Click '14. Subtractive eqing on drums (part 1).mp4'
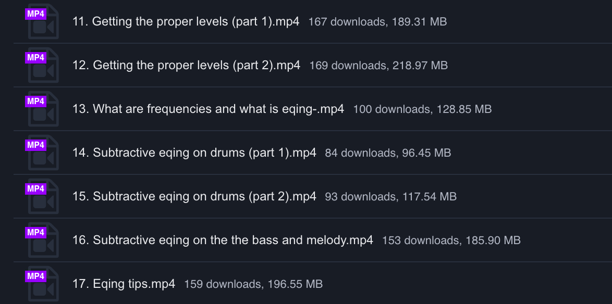Screen dimensions: 612x304 [x=194, y=153]
